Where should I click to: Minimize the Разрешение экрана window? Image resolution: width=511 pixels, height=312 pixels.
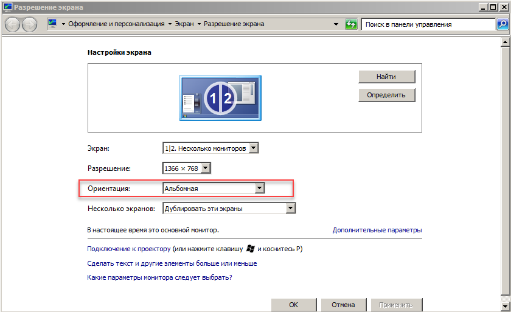click(483, 7)
